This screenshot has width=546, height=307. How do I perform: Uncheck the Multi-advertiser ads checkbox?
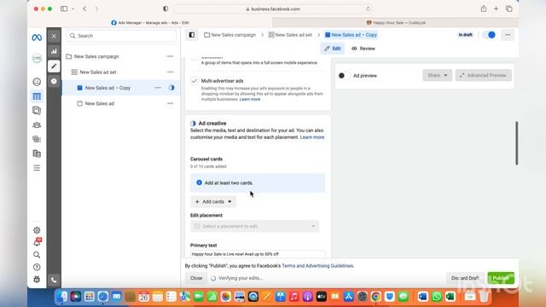(195, 81)
